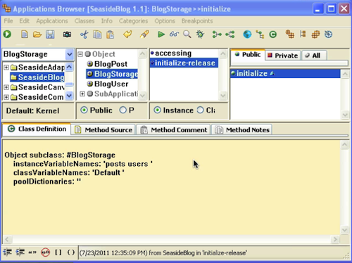Switch to the Method Source tab

click(103, 129)
